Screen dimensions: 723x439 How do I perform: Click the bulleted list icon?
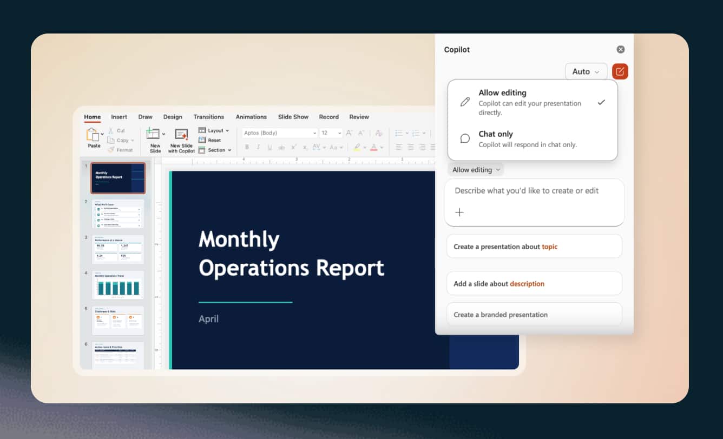398,133
